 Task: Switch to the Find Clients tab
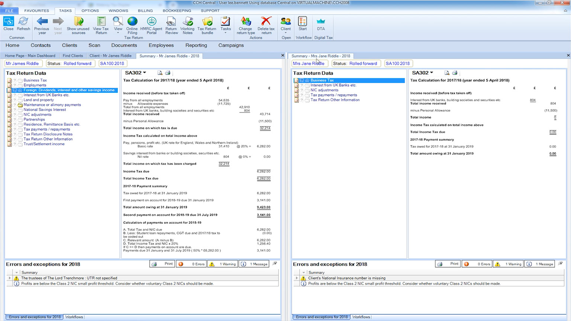(x=72, y=56)
